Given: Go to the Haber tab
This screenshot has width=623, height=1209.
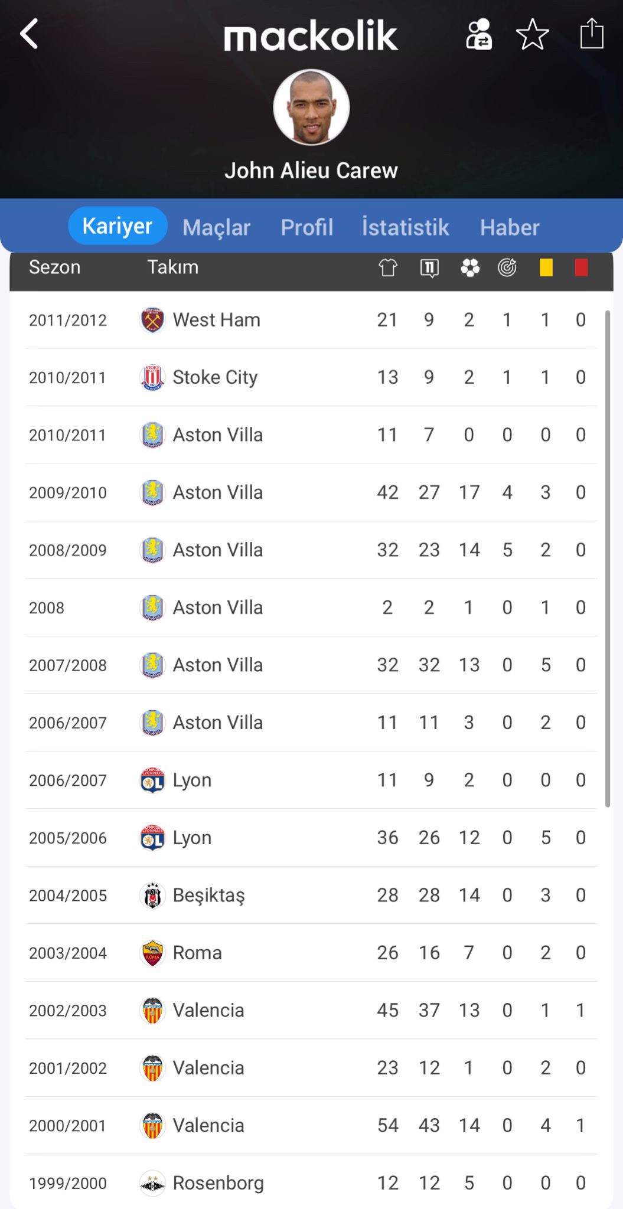Looking at the screenshot, I should coord(510,227).
